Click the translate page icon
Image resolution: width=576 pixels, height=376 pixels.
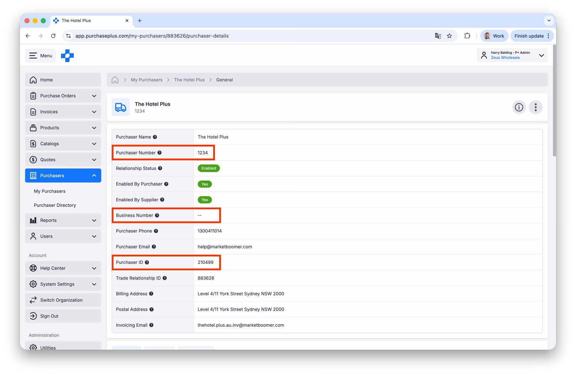coord(438,36)
